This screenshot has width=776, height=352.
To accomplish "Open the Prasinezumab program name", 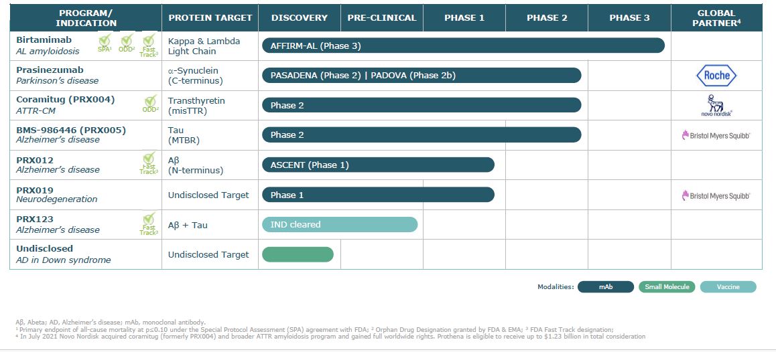I will click(50, 70).
